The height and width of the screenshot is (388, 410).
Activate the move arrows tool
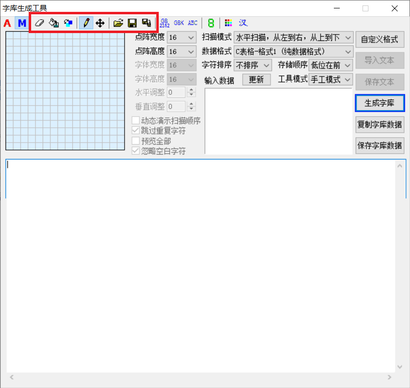[x=100, y=23]
